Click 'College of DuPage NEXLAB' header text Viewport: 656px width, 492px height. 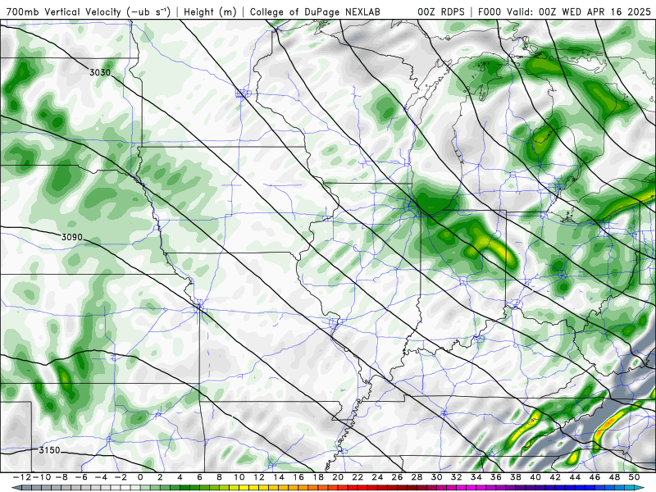(315, 11)
